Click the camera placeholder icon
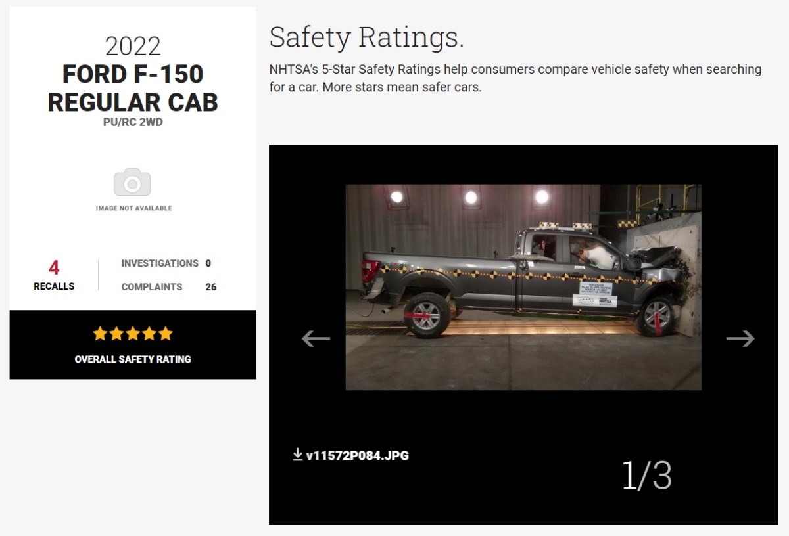The width and height of the screenshot is (789, 536). pyautogui.click(x=132, y=182)
